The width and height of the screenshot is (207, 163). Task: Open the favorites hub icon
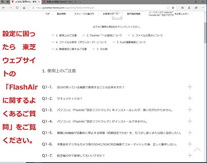click(183, 8)
